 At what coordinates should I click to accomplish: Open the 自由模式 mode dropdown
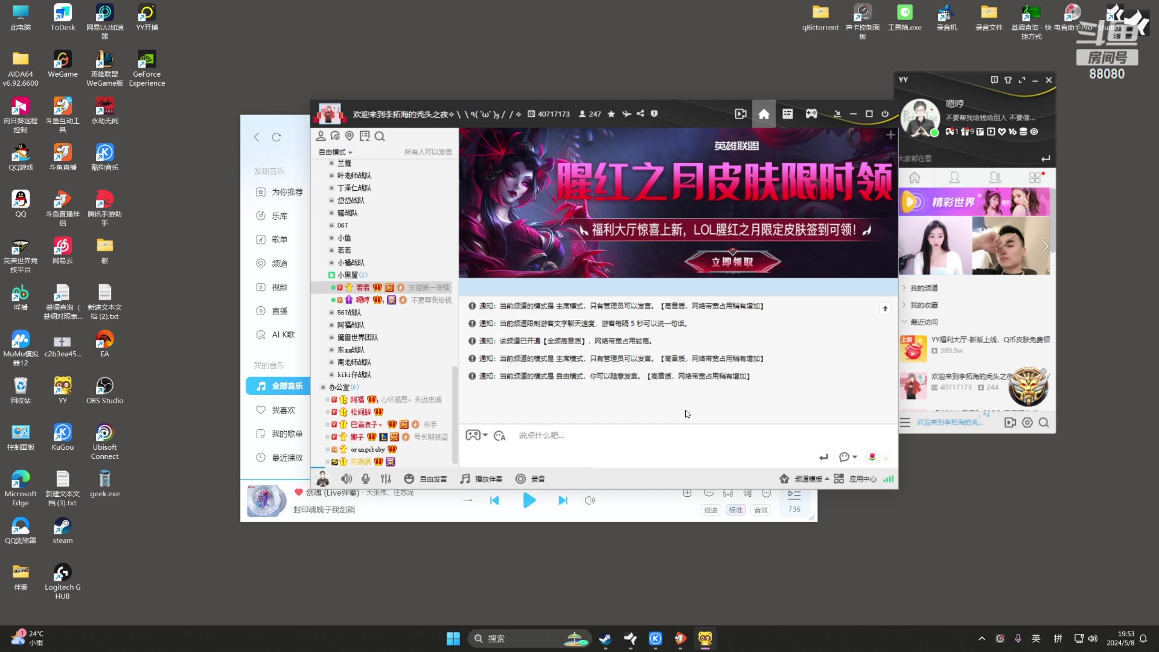[336, 152]
